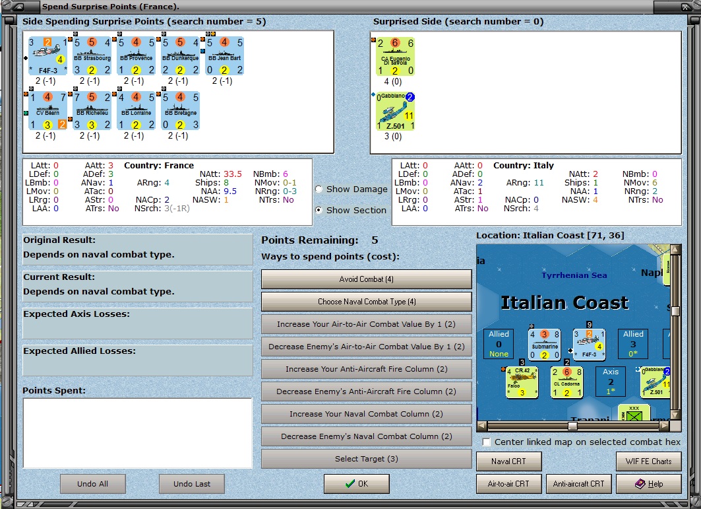Select the F4F-3 aircraft counter in French units
This screenshot has width=701, height=509.
[x=47, y=55]
